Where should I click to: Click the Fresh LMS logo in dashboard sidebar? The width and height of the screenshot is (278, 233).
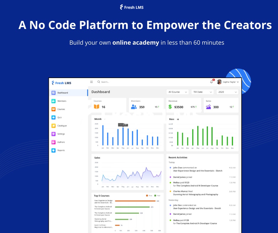[61, 83]
